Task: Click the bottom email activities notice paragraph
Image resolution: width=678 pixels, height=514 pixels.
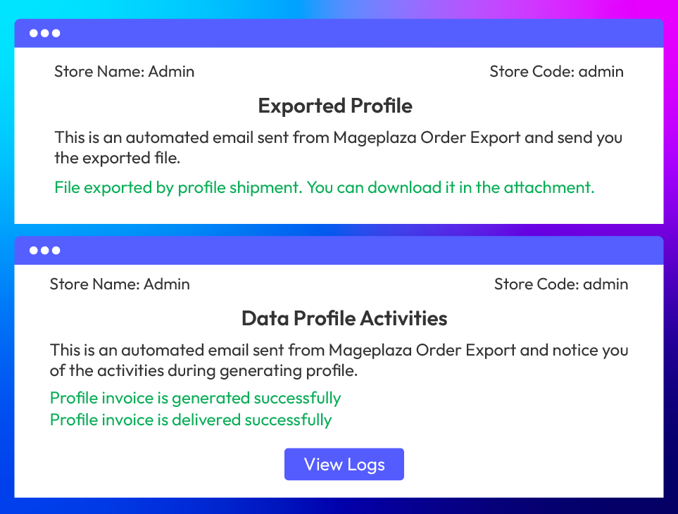Action: 339,360
